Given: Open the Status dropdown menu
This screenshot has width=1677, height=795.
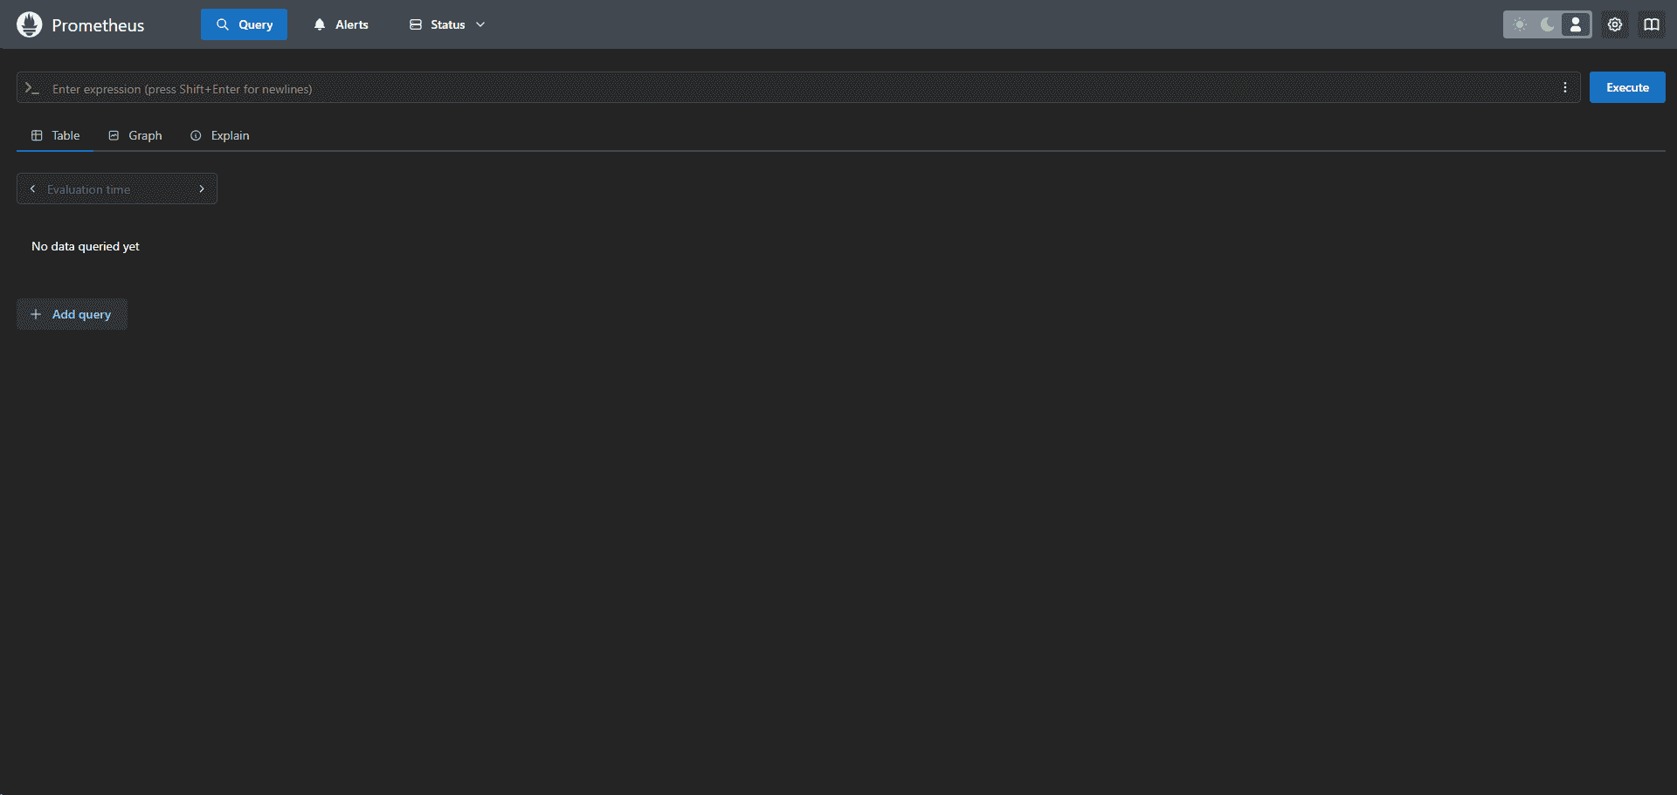Looking at the screenshot, I should [445, 24].
